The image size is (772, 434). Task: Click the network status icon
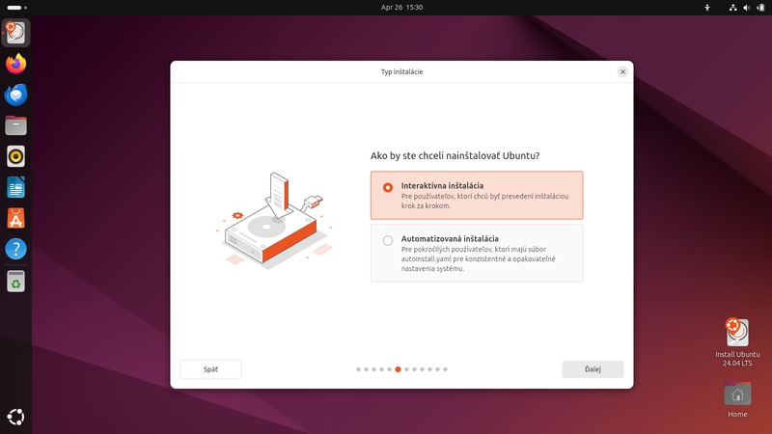click(732, 8)
